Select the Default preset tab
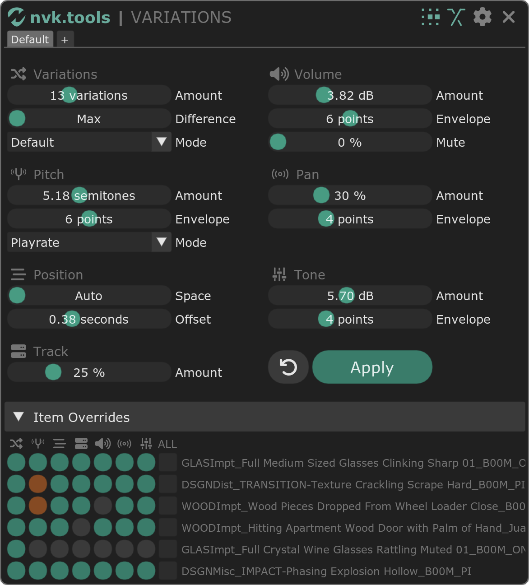 30,40
